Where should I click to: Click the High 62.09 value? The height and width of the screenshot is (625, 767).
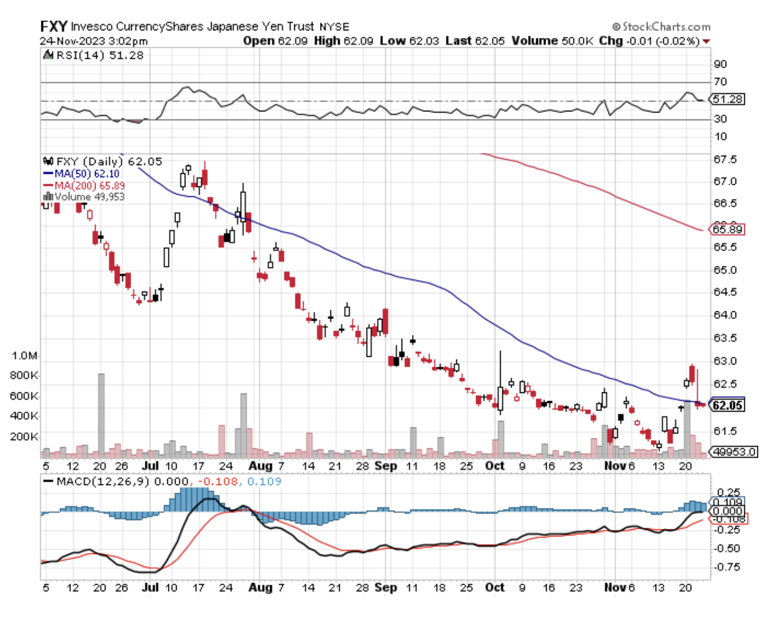[x=344, y=41]
